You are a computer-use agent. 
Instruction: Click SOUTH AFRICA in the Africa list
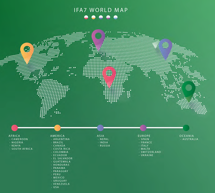[22, 149]
